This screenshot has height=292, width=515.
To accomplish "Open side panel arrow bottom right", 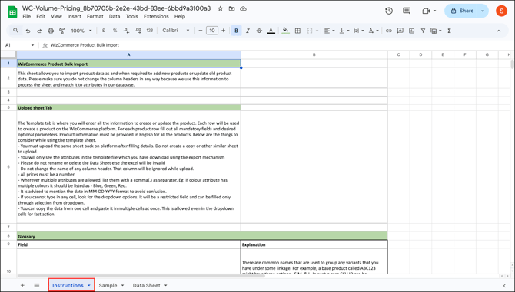I will tap(504, 286).
